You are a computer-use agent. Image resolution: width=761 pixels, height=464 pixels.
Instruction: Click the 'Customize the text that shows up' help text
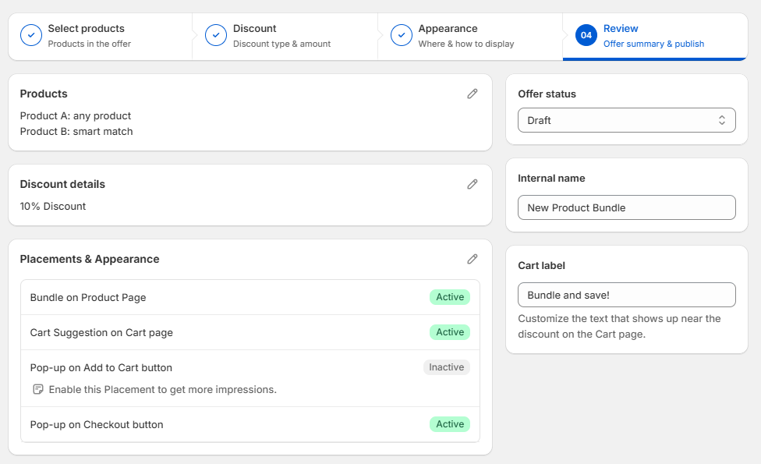point(619,326)
